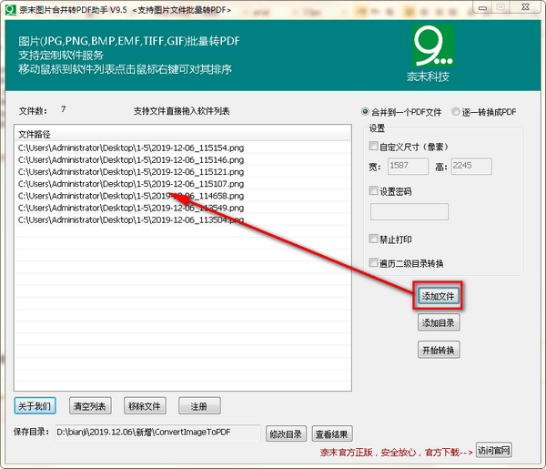546x469 pixels.
Task: Click the 注册 register button
Action: tap(198, 406)
